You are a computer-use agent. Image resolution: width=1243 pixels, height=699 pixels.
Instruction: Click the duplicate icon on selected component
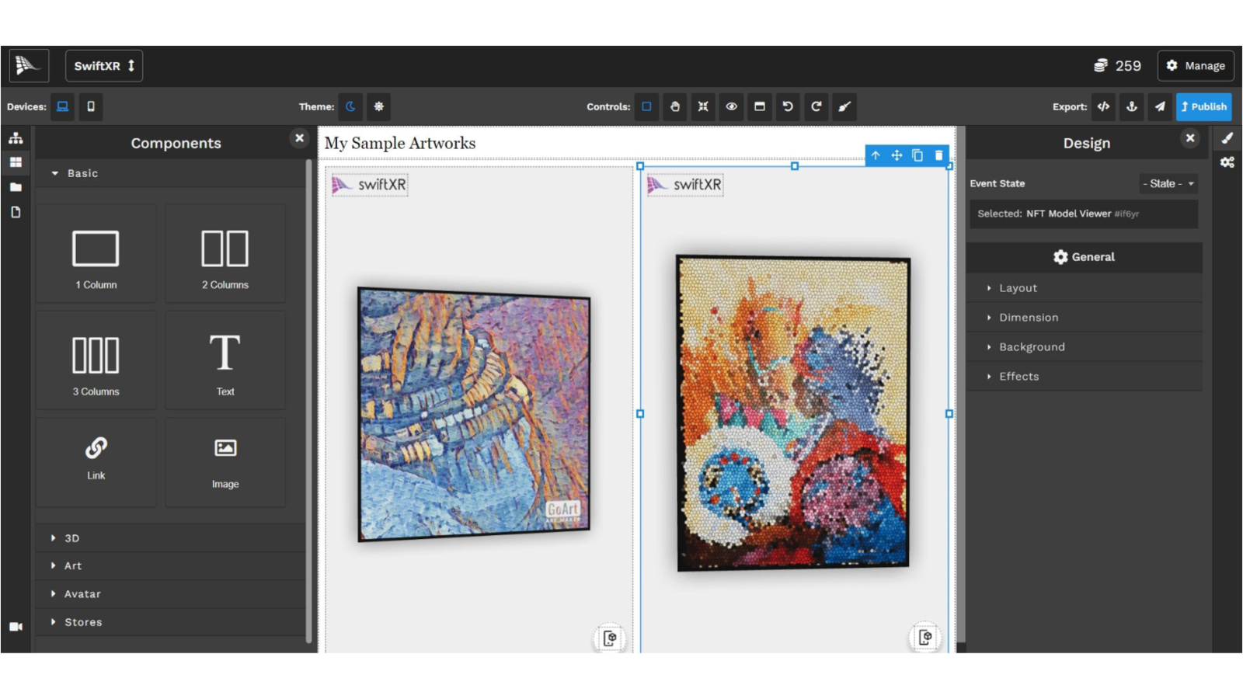click(917, 155)
